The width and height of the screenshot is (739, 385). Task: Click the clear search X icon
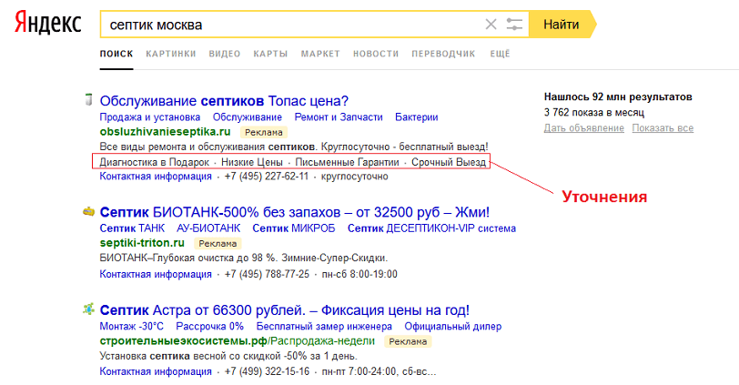[491, 25]
